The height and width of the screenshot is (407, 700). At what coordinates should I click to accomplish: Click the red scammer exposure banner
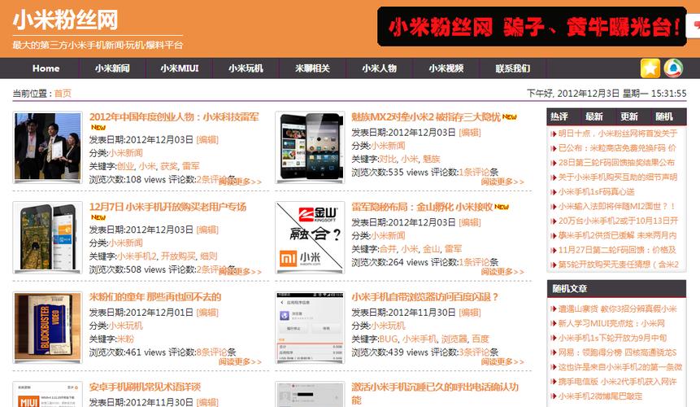(532, 28)
